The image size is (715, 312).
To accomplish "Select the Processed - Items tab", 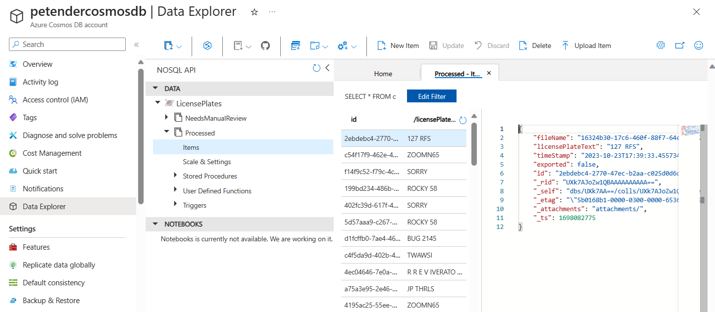I will 458,74.
